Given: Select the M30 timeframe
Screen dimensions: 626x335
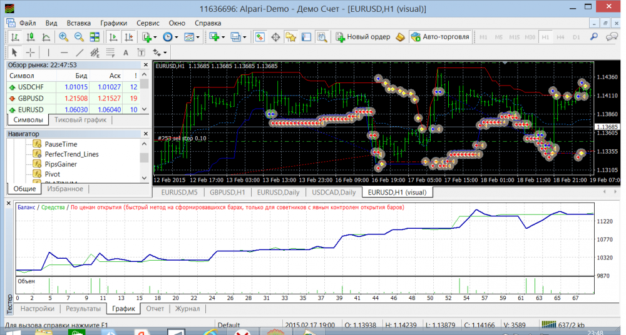Looking at the screenshot, I should point(530,37).
